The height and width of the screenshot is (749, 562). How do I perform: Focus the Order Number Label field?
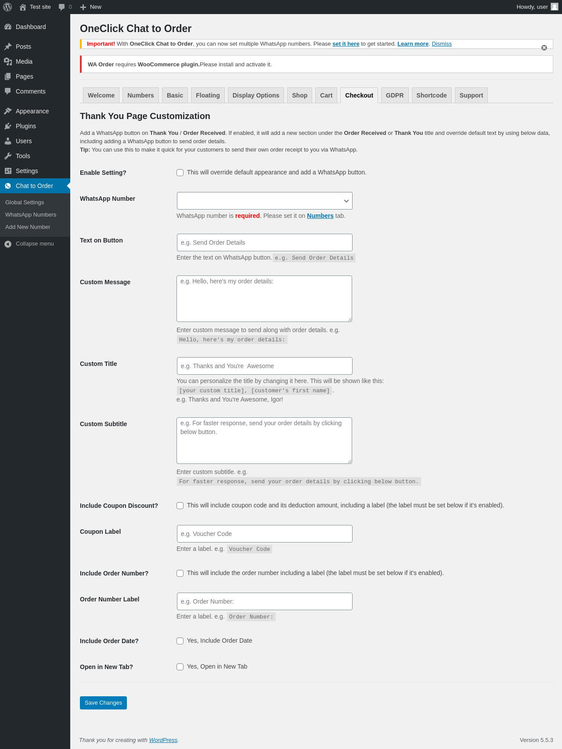[264, 601]
